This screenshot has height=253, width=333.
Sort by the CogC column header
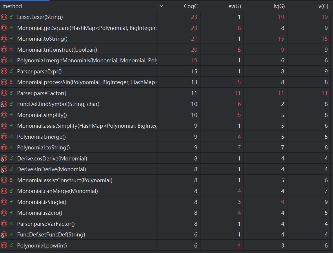click(x=191, y=6)
